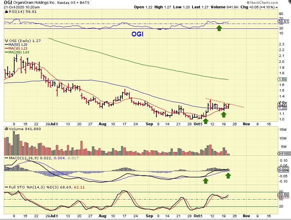The image size is (291, 220).
Task: Click the 2.0 price axis label
Action: coord(282,62)
